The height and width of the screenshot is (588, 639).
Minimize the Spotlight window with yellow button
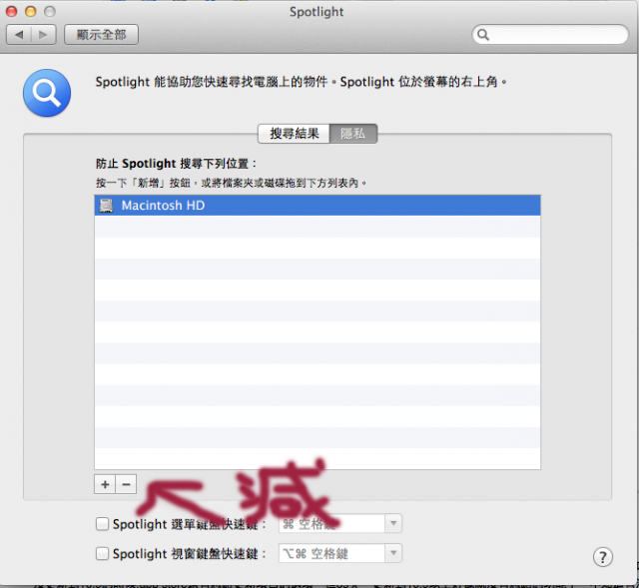click(31, 12)
